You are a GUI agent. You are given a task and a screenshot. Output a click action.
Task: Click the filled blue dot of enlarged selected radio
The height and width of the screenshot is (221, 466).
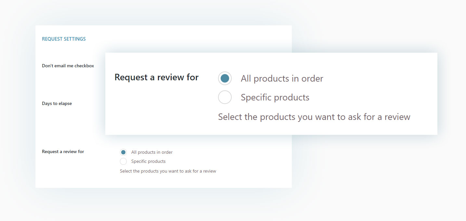pyautogui.click(x=225, y=78)
